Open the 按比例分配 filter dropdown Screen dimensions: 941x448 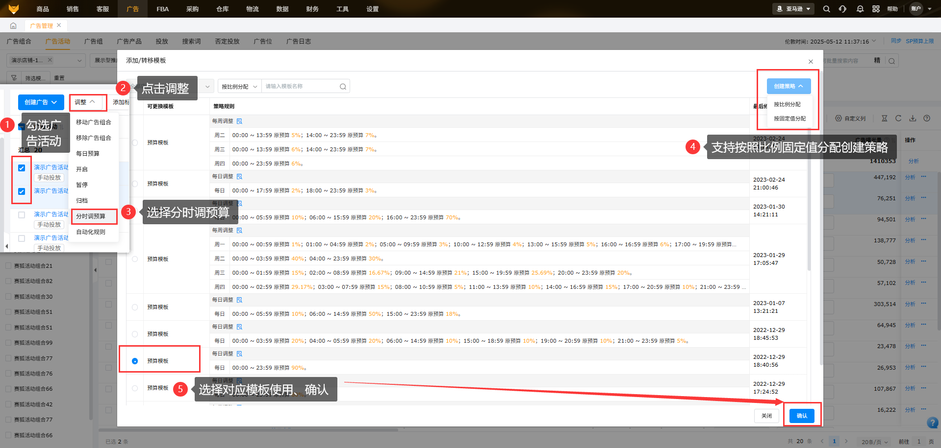[x=239, y=87]
